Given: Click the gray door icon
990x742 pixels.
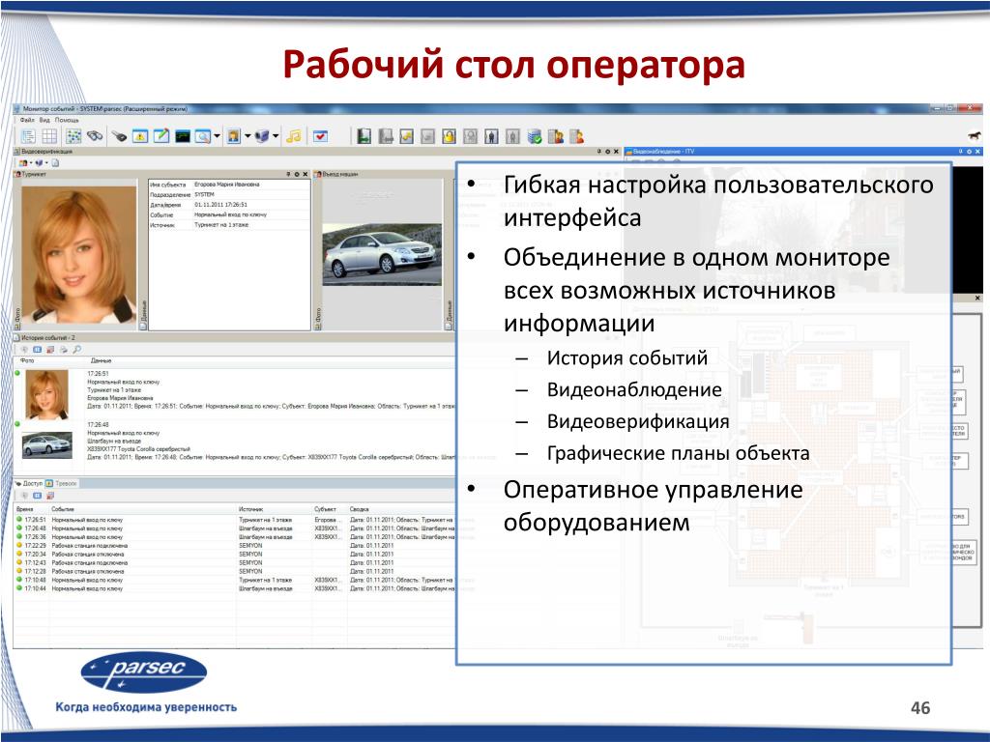Looking at the screenshot, I should click(385, 135).
